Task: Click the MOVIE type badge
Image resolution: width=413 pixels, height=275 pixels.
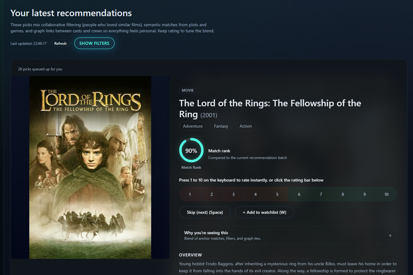Action: click(x=187, y=90)
